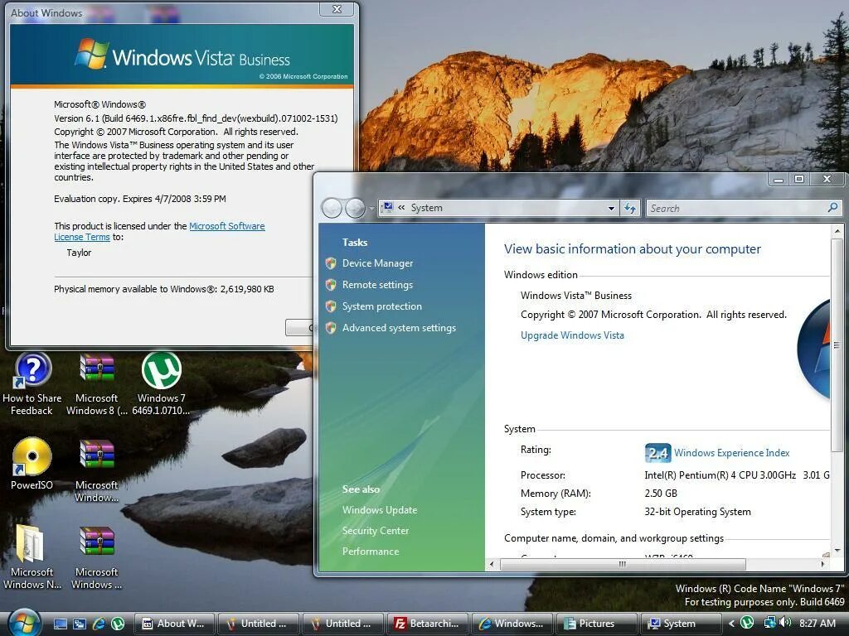Open Microsoft Window... archive beside PowerISO

[x=97, y=470]
